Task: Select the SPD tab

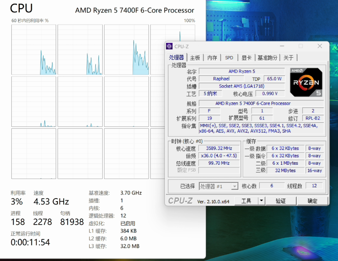Action: click(229, 58)
